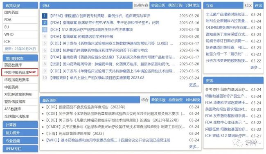The width and height of the screenshot is (266, 154).
Task: Switch to the 检查核查 tab
Action: [x=176, y=100]
